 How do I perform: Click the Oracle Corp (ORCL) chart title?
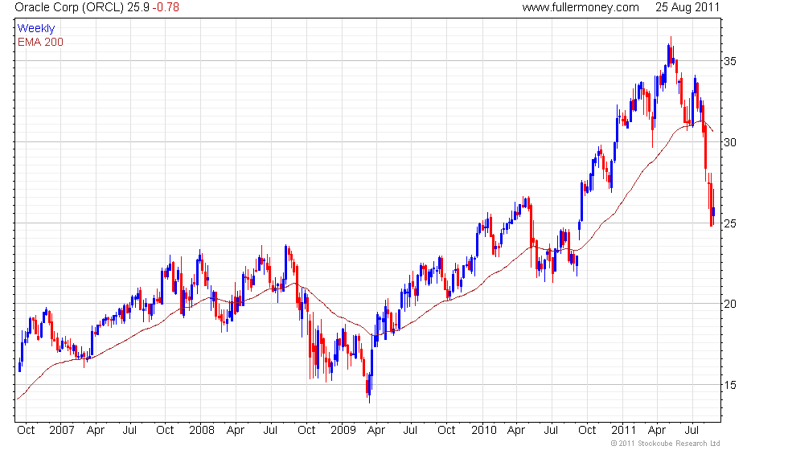point(69,7)
